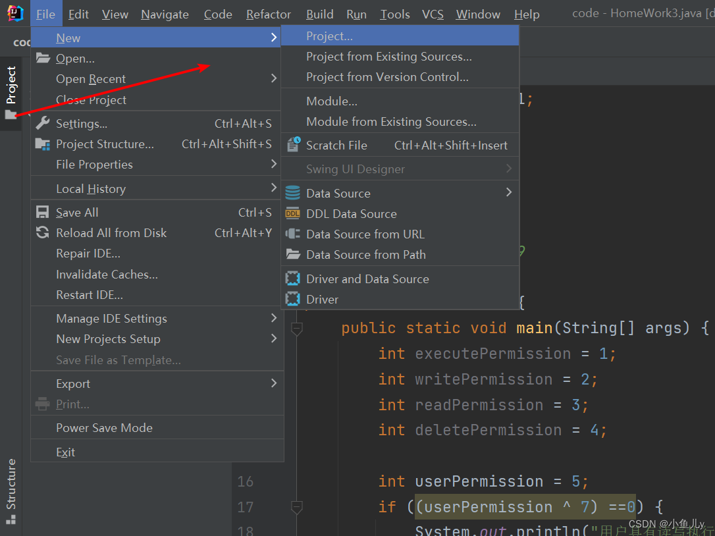Click the Driver and Data Source icon
This screenshot has height=536, width=715.
(293, 279)
